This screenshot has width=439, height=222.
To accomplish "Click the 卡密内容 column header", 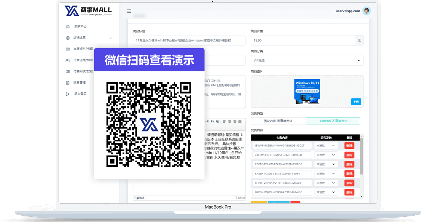I will (282, 138).
